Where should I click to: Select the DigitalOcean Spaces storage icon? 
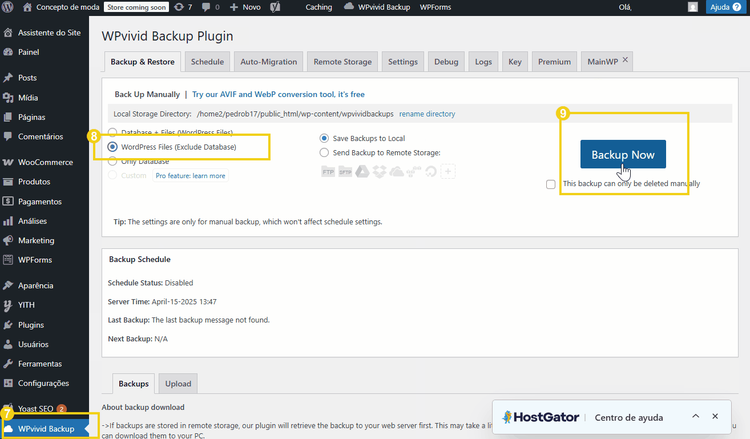coord(430,171)
